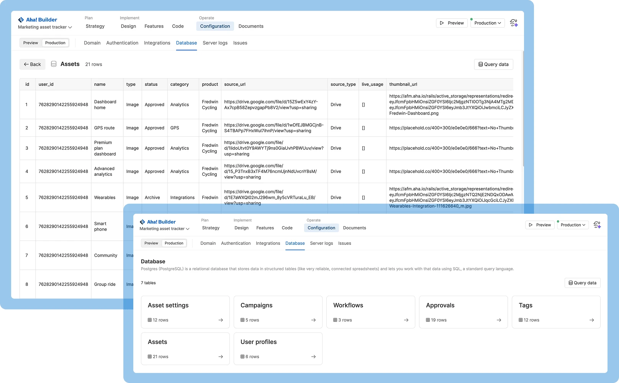The image size is (619, 383).
Task: Toggle Preview mode on the Database overview screen
Action: point(151,243)
